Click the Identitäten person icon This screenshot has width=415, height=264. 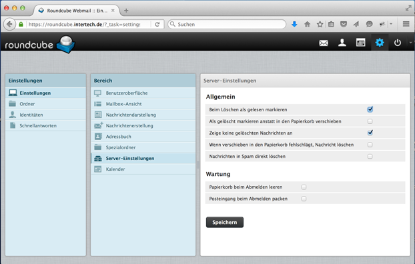pyautogui.click(x=12, y=115)
